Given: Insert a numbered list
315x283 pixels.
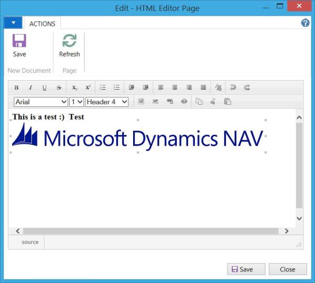Looking at the screenshot, I should click(103, 88).
